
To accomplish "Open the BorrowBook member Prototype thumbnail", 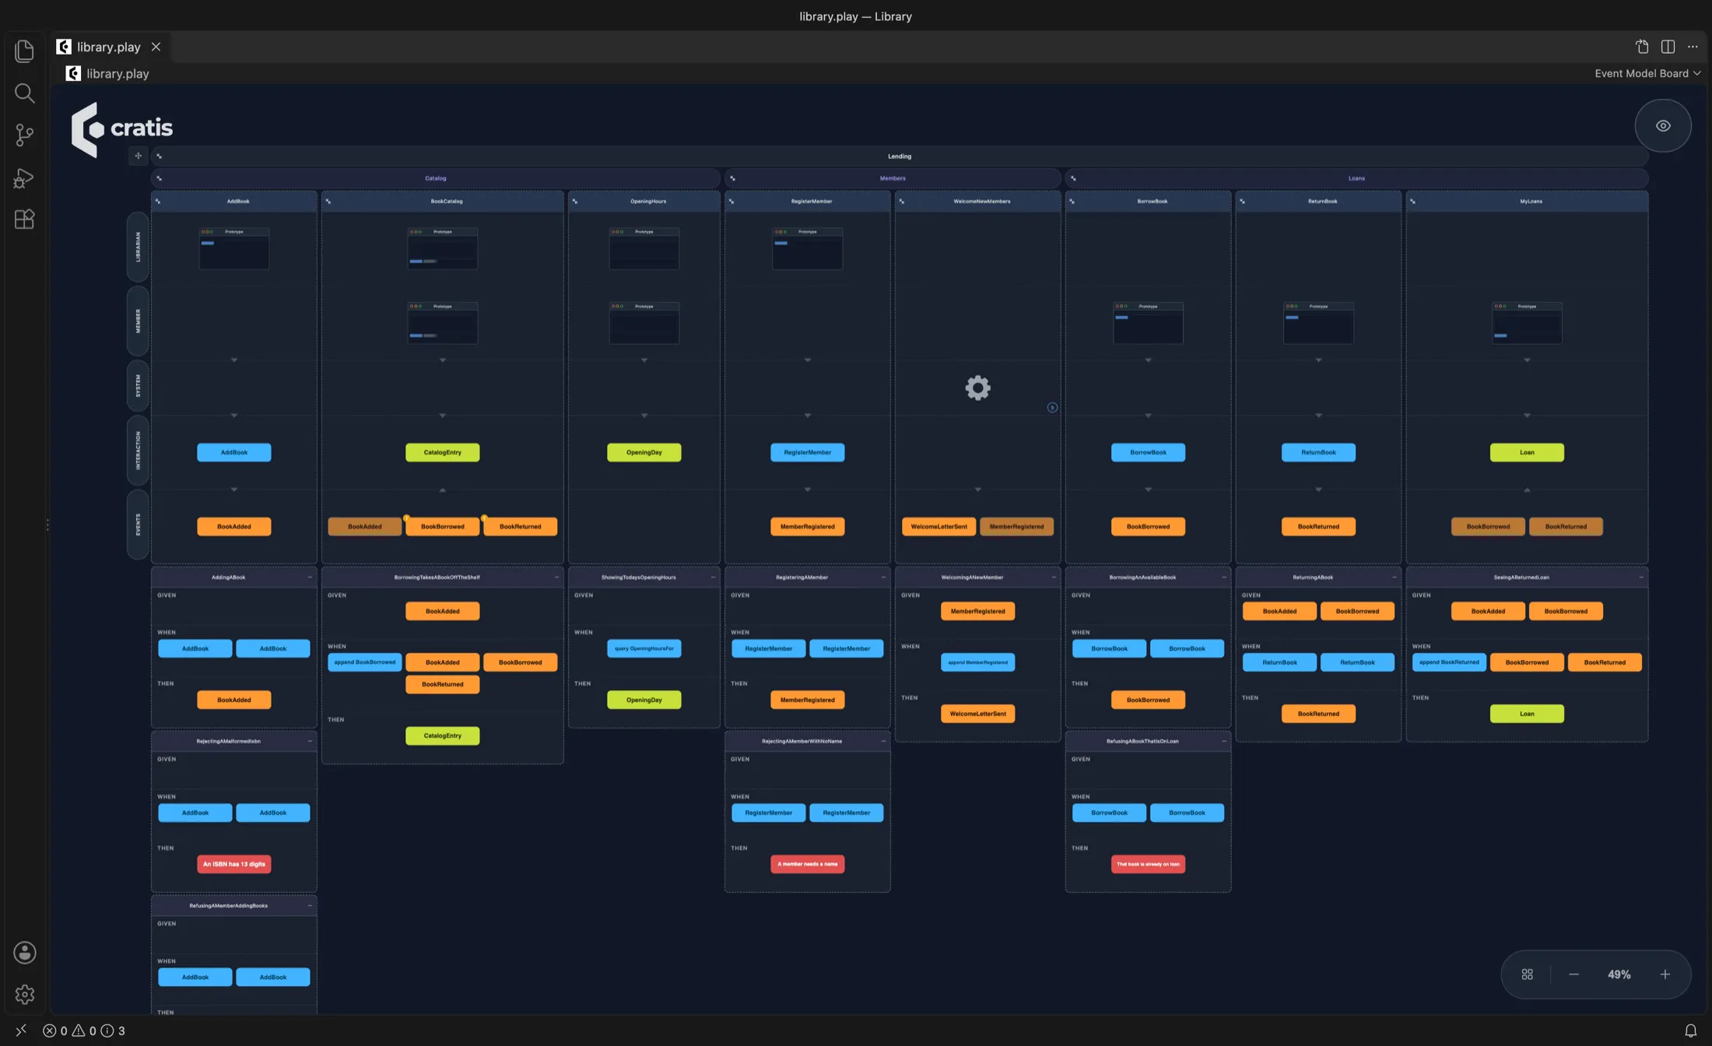I will (1148, 323).
